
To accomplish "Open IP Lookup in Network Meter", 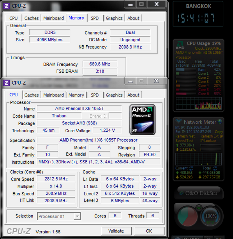I will [208, 140].
